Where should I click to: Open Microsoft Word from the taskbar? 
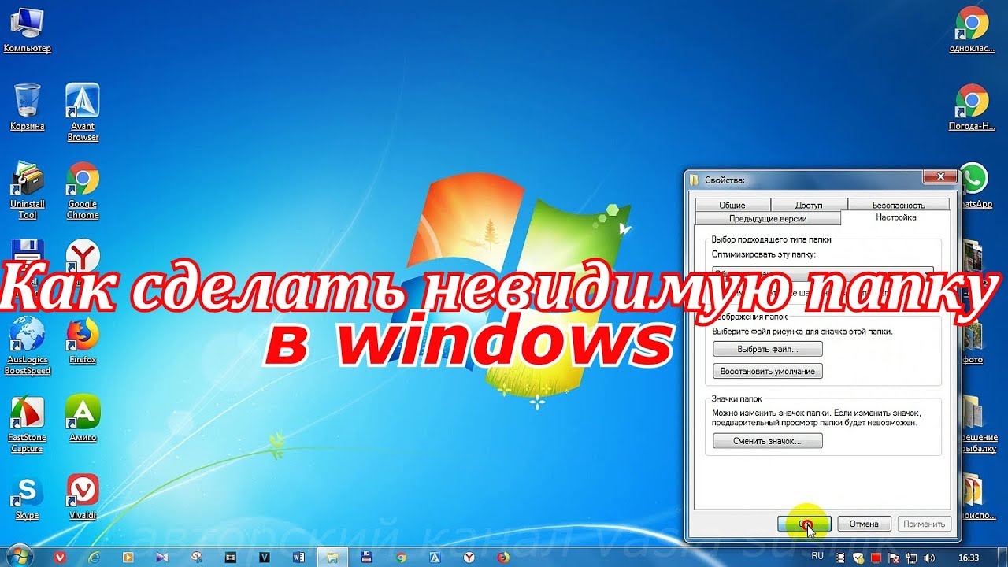point(298,557)
